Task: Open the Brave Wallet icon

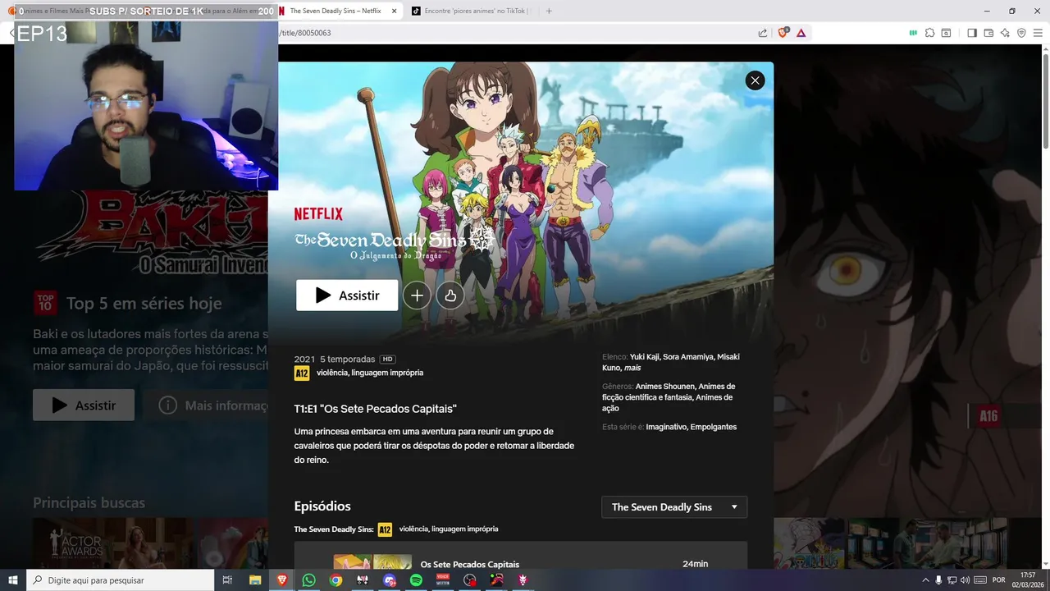Action: pos(988,33)
